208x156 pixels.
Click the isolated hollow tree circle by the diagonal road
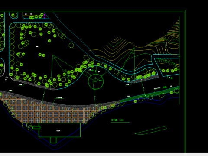[x=71, y=45]
